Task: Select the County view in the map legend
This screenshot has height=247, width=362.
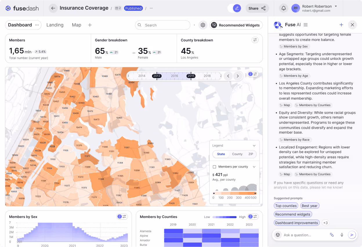Action: point(237,154)
